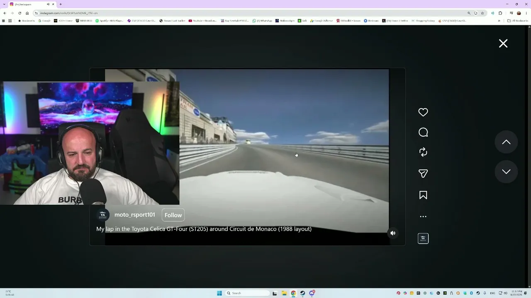
Task: Open File Explorer from the taskbar
Action: tap(284, 293)
